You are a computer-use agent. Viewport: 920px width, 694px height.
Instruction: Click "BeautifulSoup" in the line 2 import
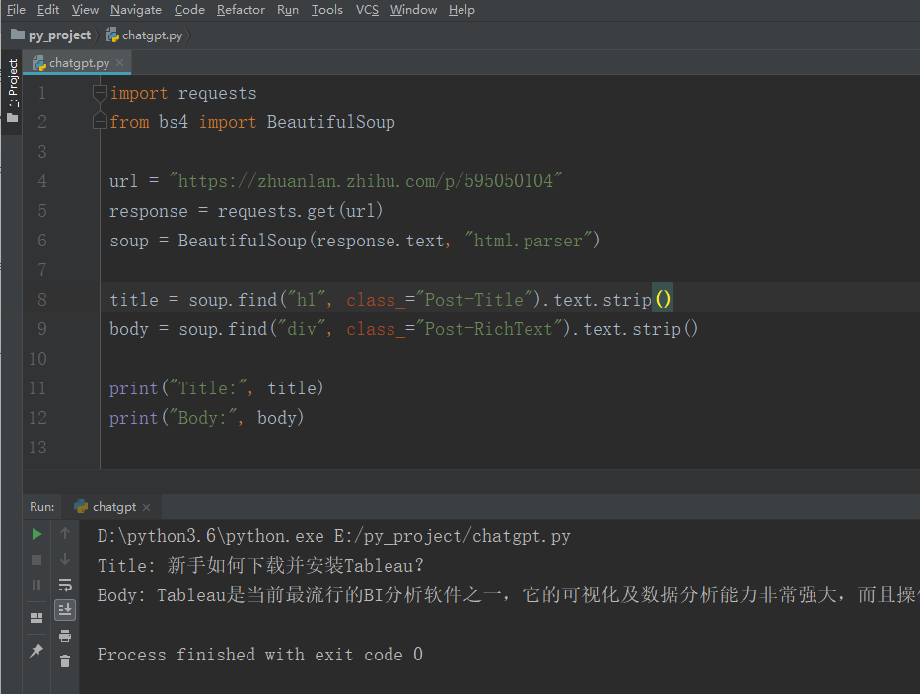[331, 122]
